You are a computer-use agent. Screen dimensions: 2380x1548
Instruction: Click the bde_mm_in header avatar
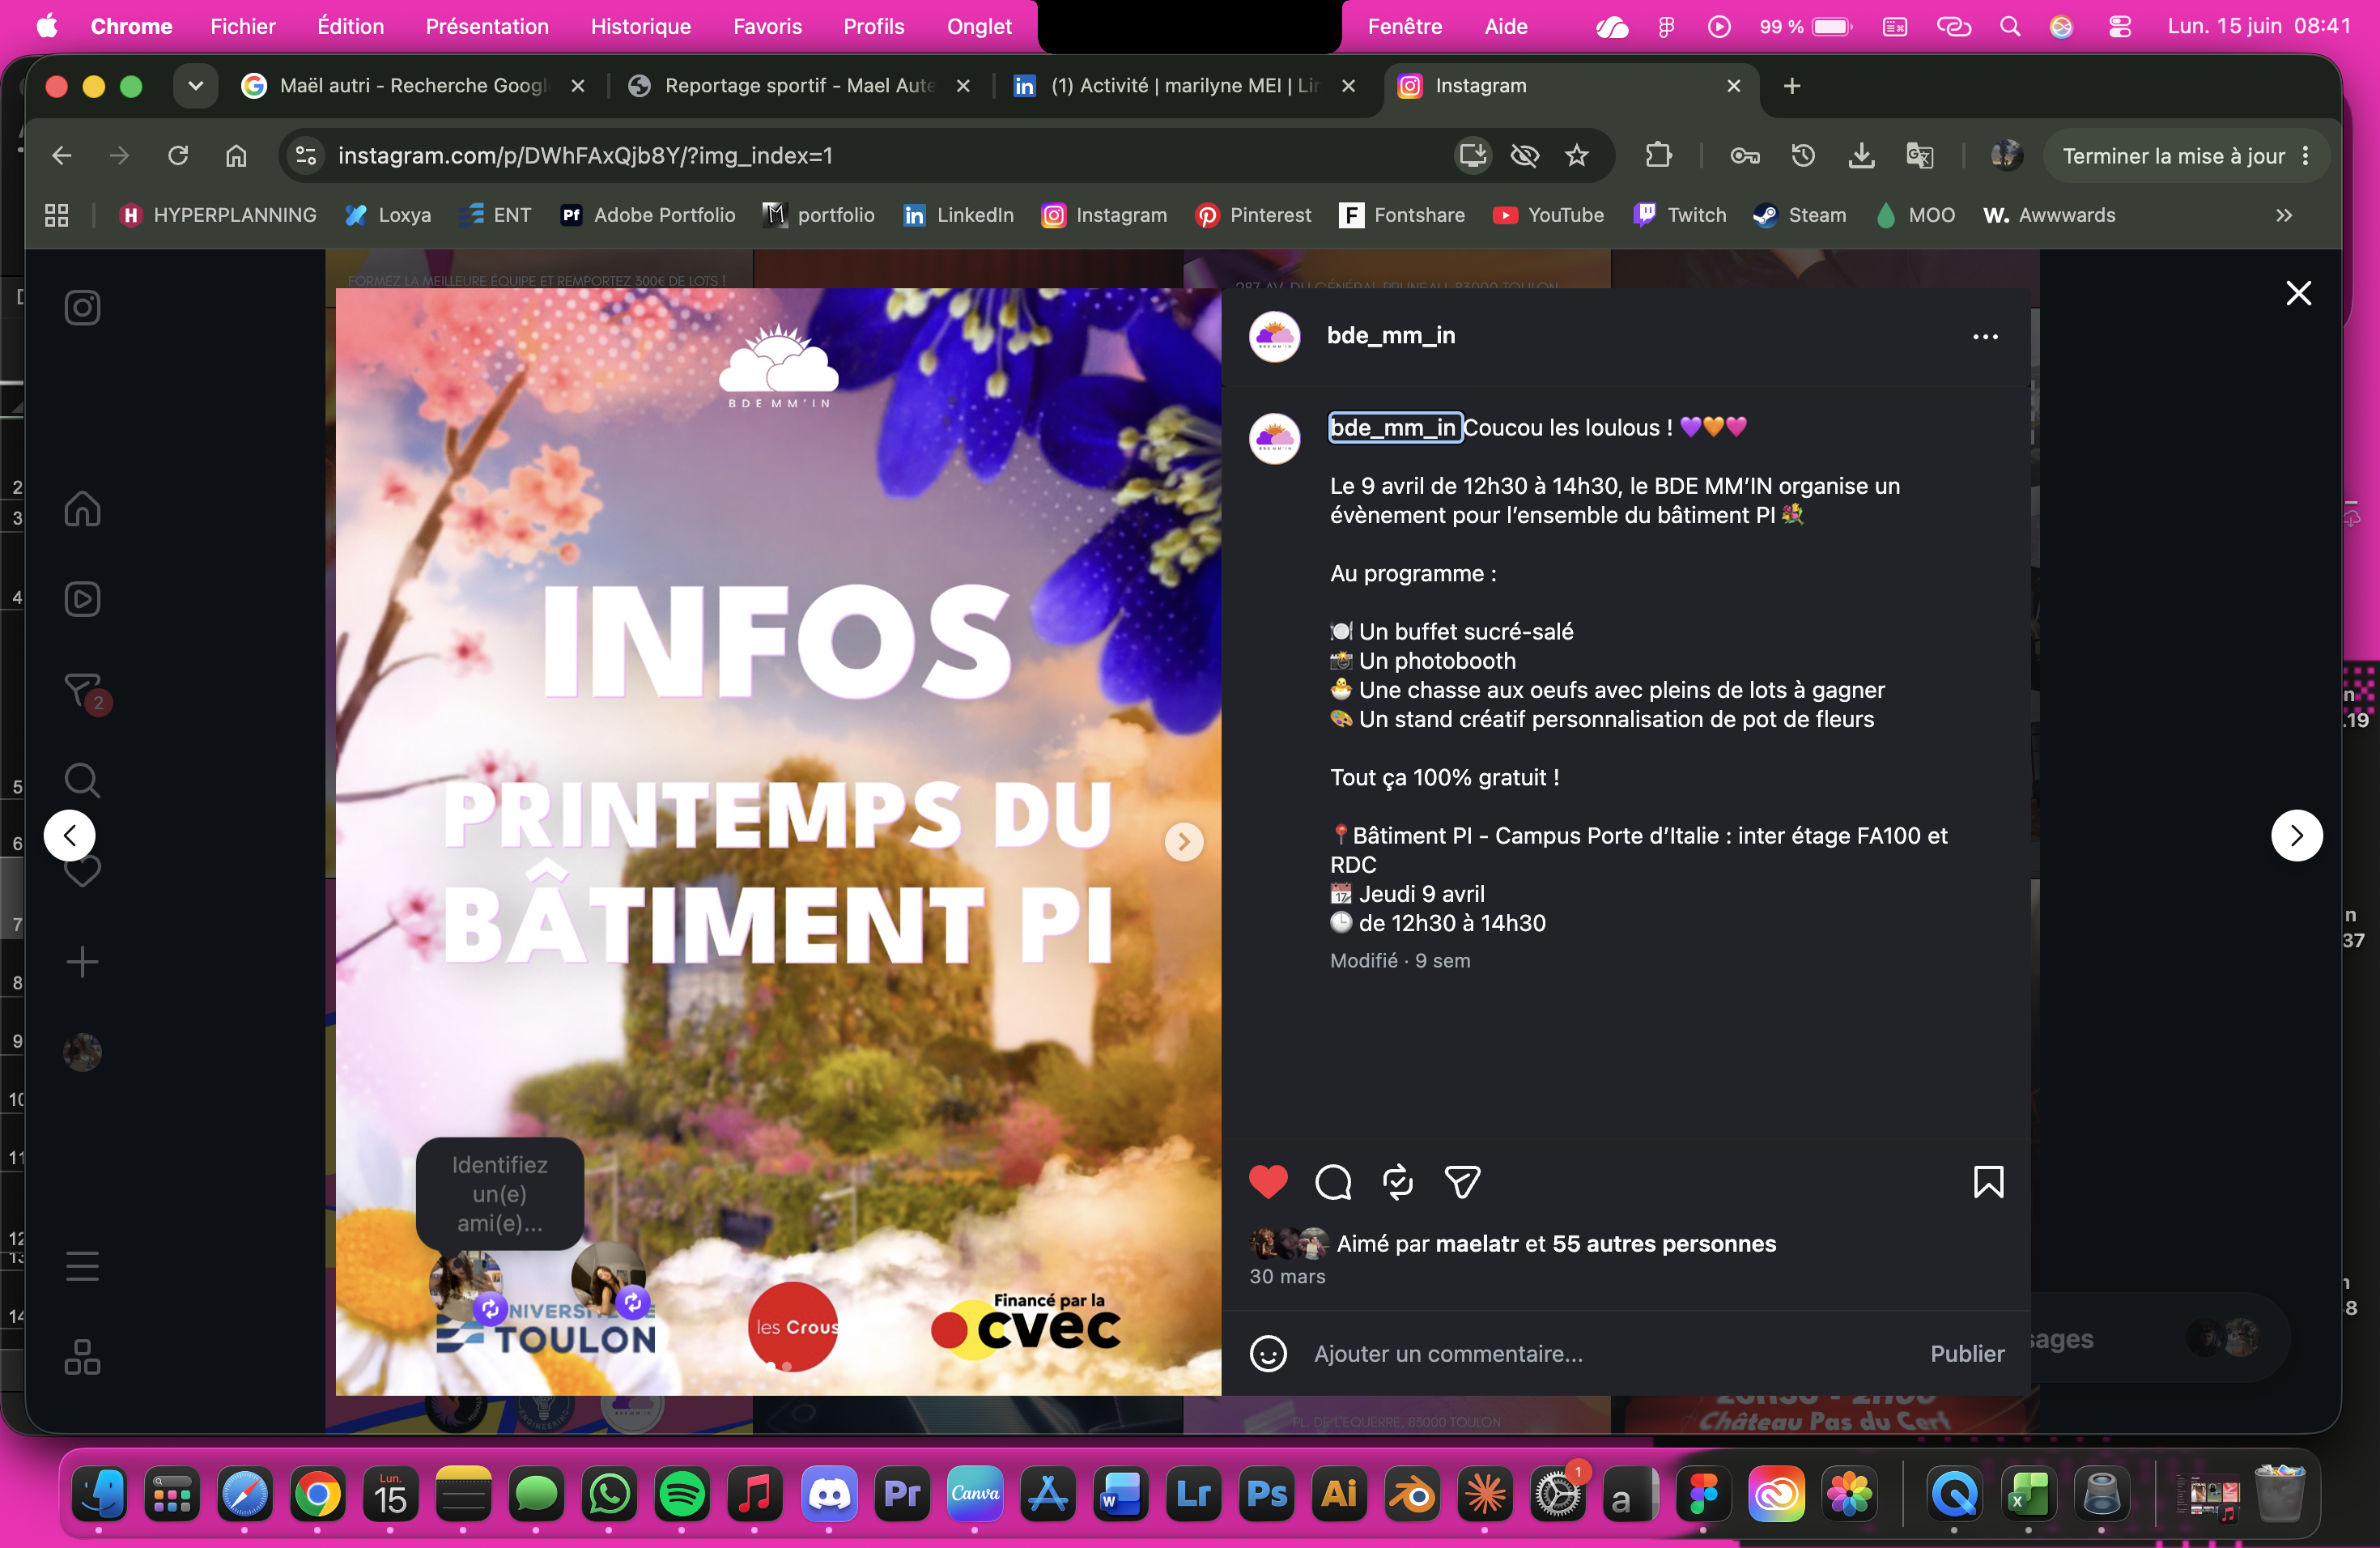click(1274, 336)
